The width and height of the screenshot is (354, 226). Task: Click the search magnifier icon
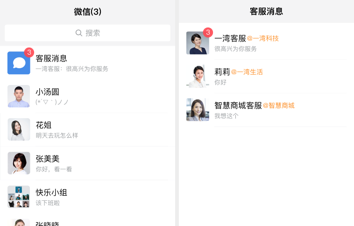(79, 33)
